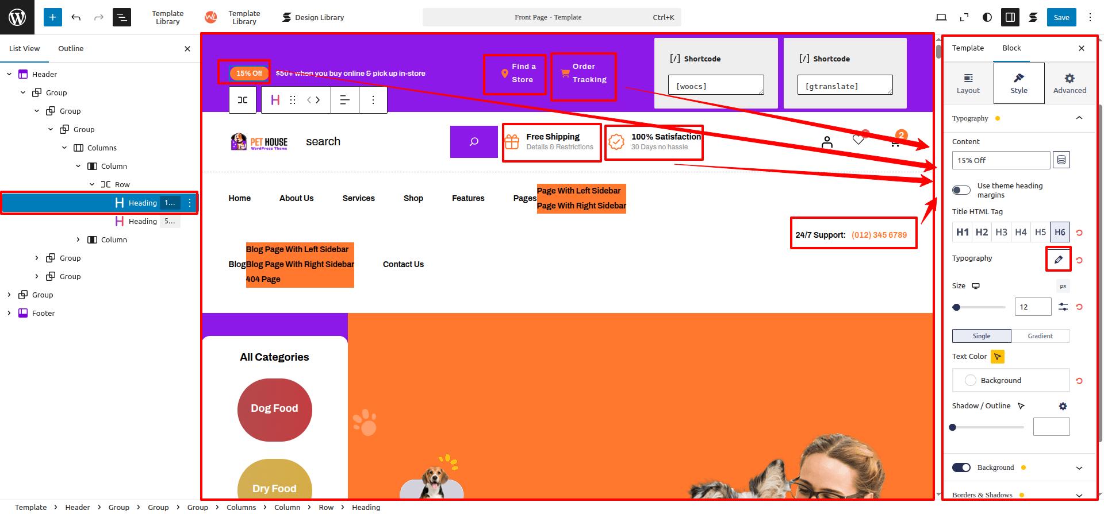Click the Save button
The width and height of the screenshot is (1104, 514).
pos(1061,17)
